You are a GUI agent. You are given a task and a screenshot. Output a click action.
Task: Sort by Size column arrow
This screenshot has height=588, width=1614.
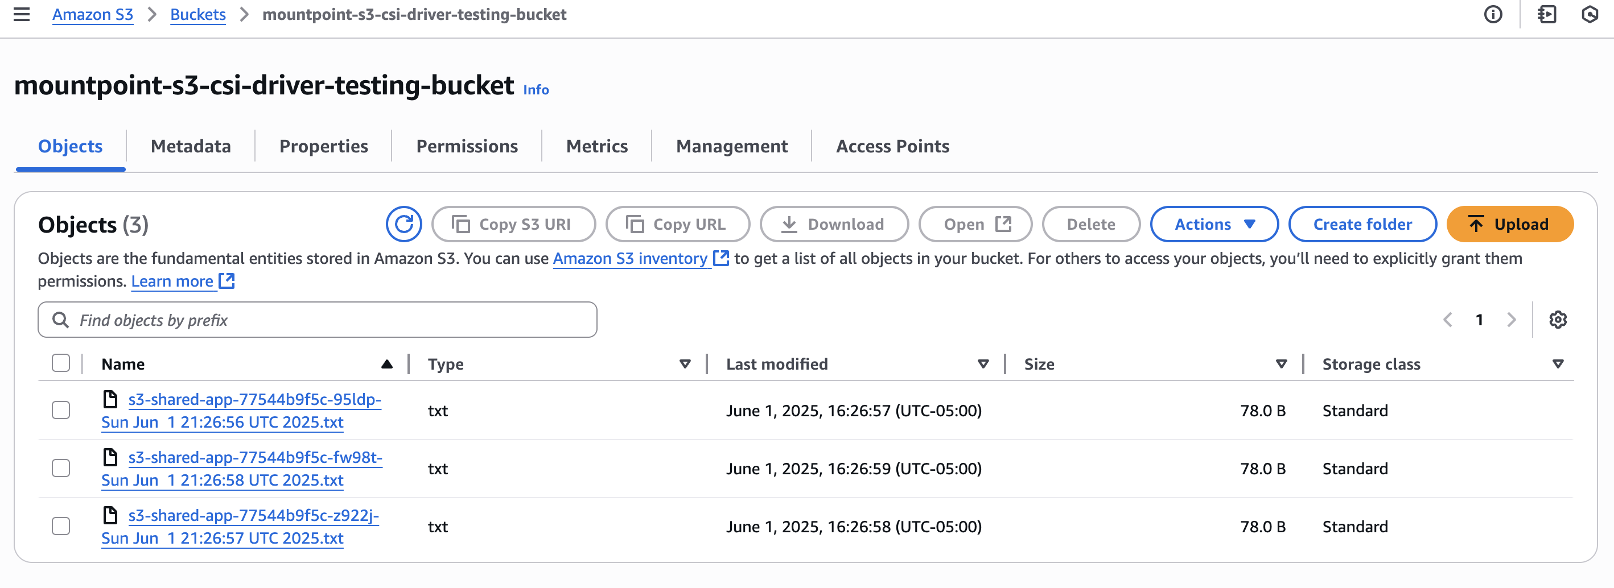[1281, 364]
